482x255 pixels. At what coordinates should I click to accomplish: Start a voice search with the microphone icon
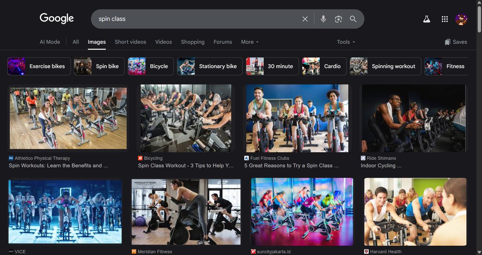(323, 18)
